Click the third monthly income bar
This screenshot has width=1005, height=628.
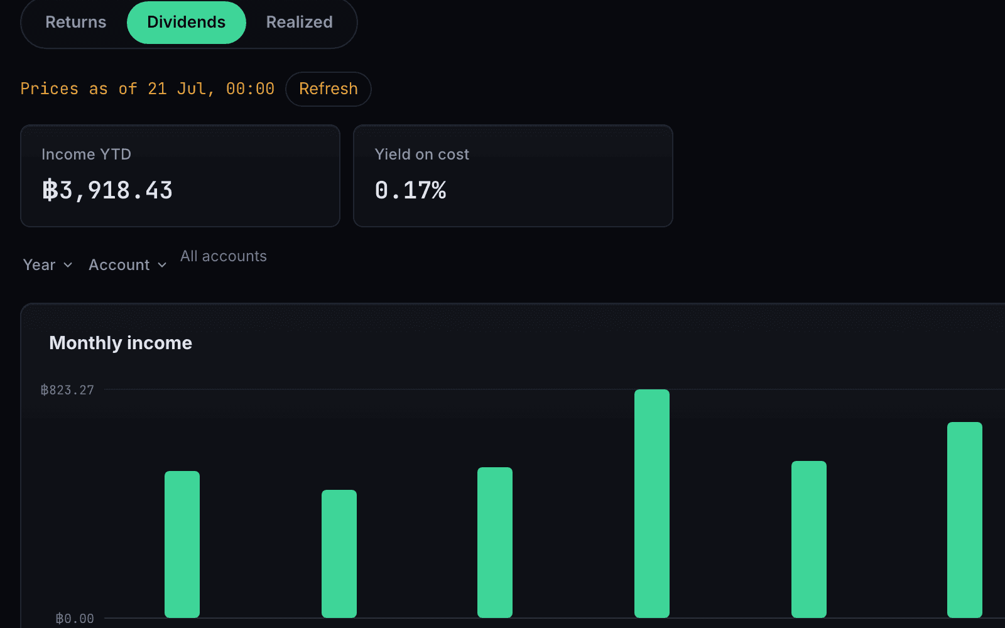pyautogui.click(x=495, y=543)
